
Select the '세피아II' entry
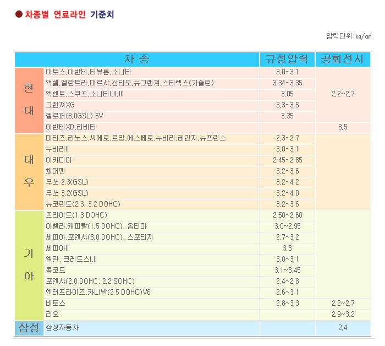tap(57, 248)
